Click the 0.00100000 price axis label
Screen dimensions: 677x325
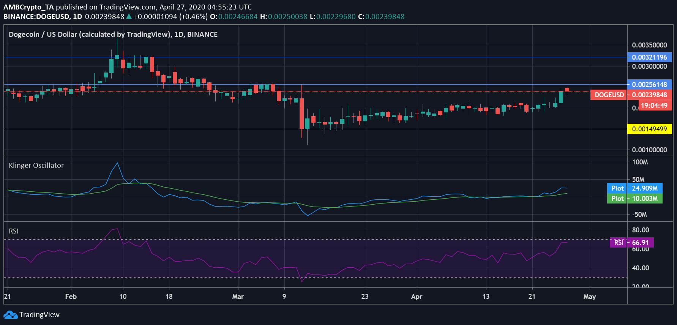(649, 150)
